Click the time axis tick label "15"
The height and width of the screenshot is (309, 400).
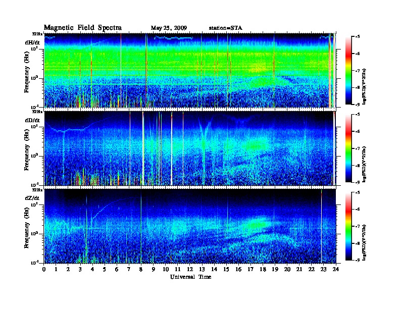[227, 269]
